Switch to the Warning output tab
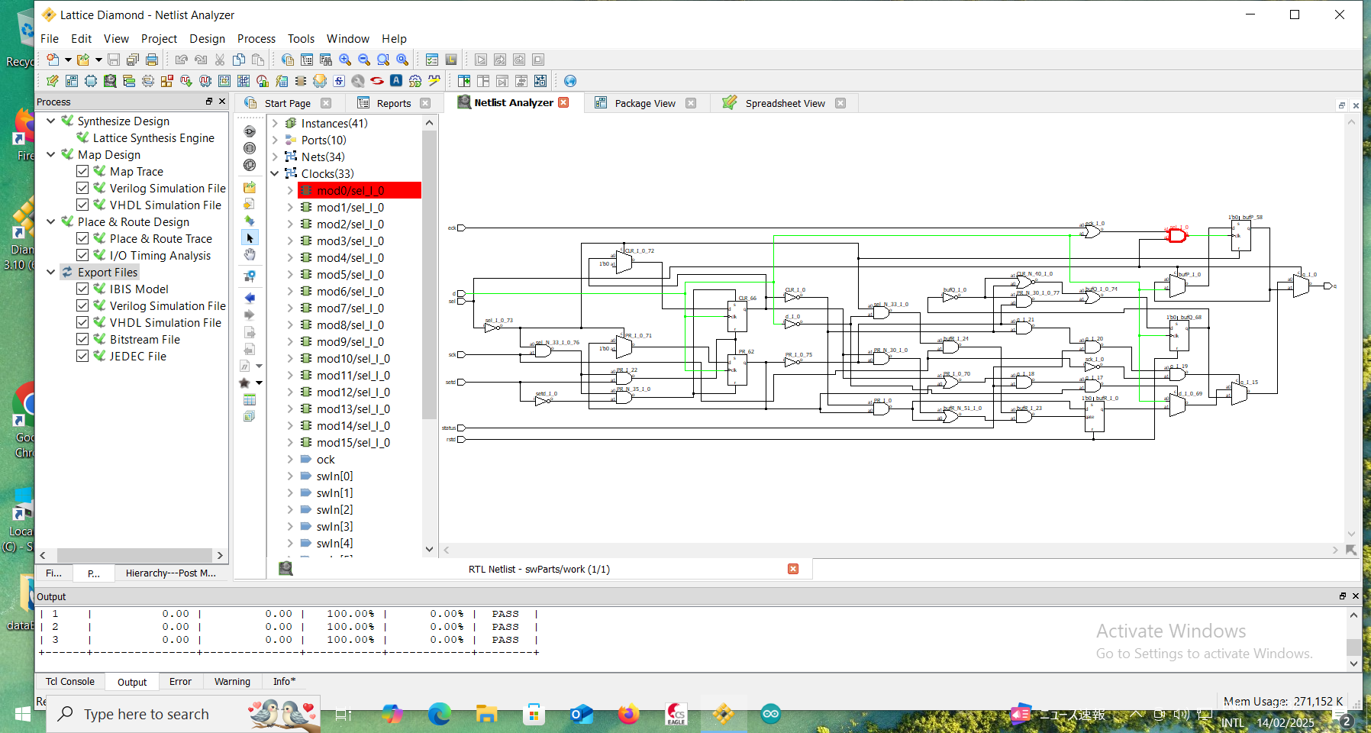This screenshot has width=1371, height=733. (x=232, y=681)
